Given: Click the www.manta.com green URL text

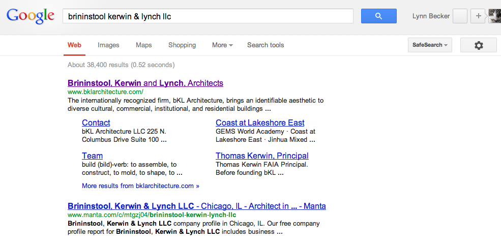Looking at the screenshot, I should [x=152, y=215].
